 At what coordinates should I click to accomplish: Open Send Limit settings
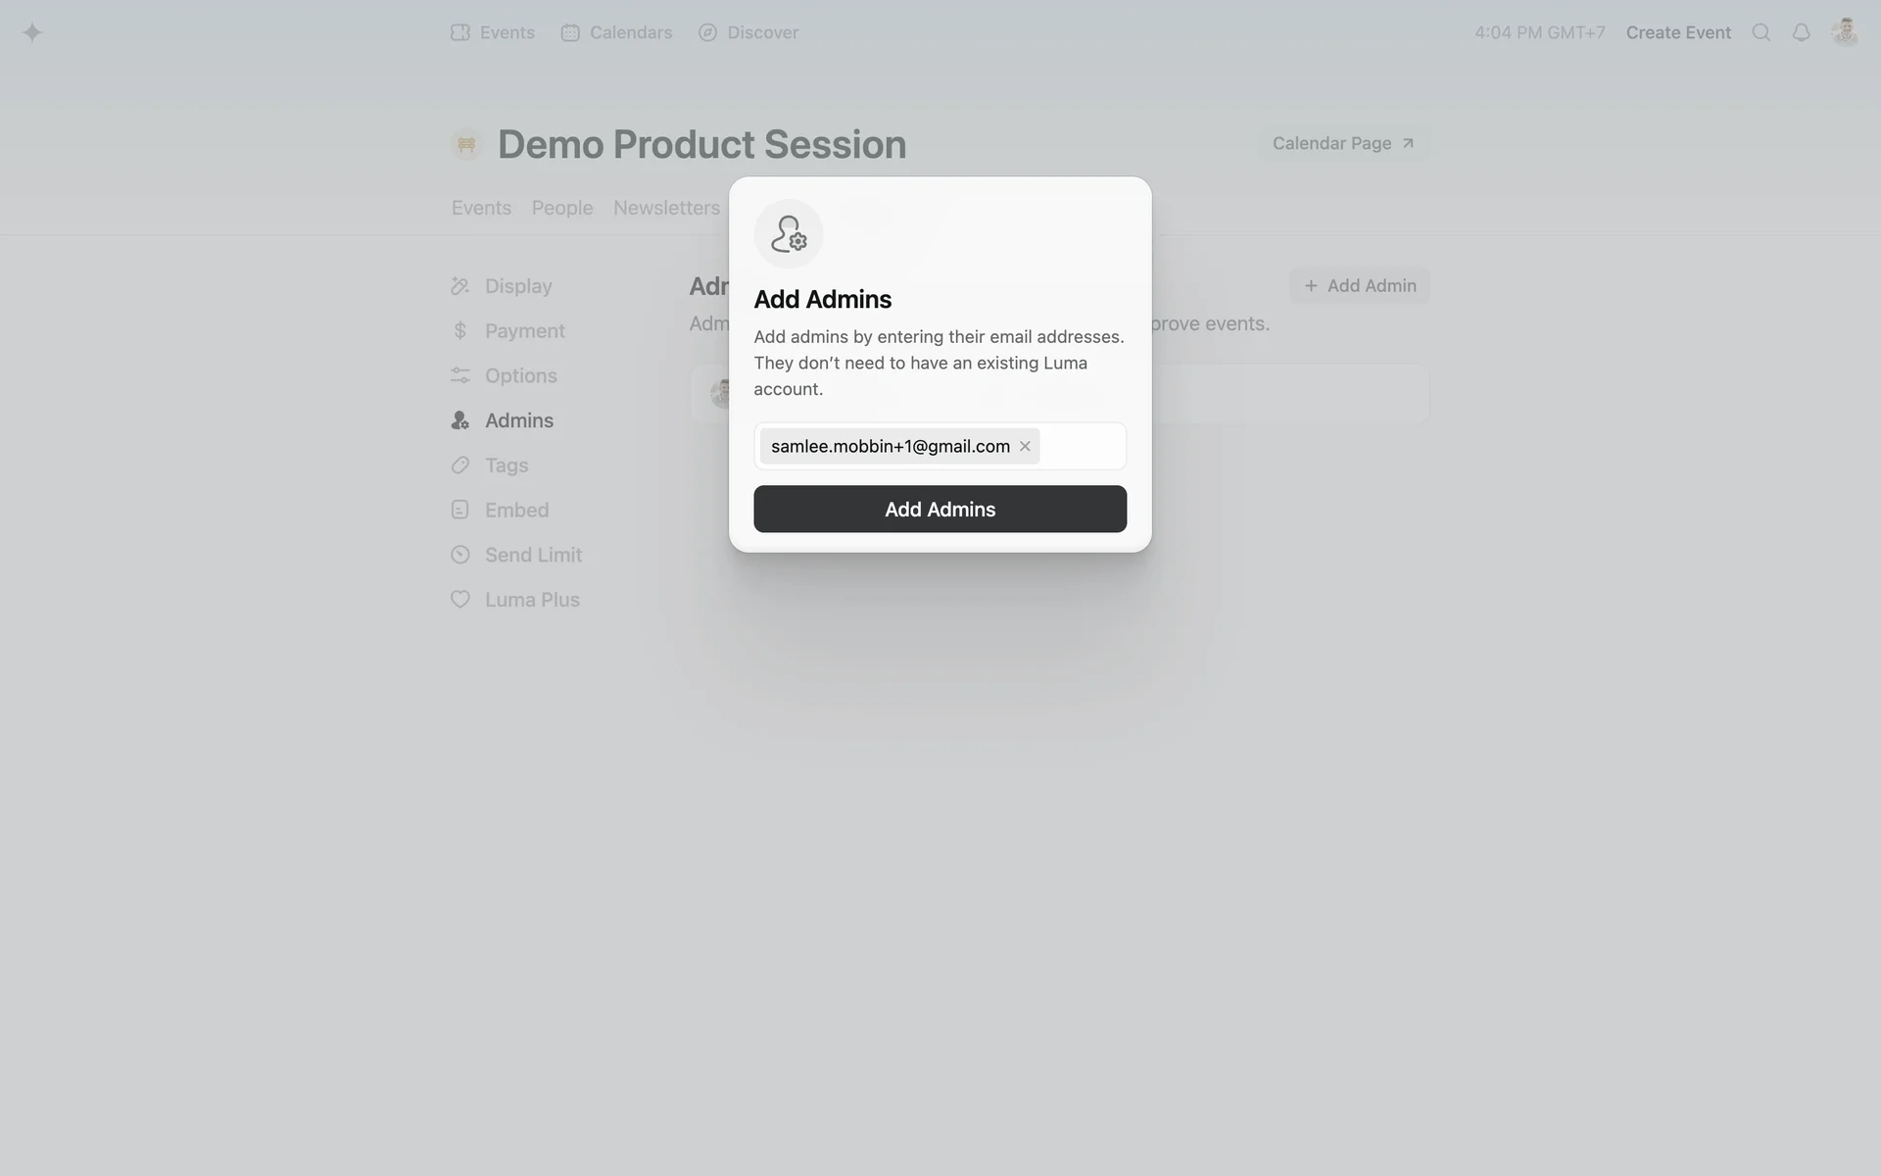(x=516, y=555)
